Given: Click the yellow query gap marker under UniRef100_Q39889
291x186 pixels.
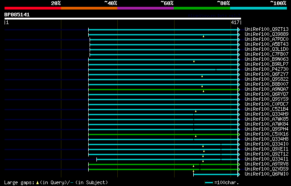Looking at the screenshot, I should pos(203,36).
